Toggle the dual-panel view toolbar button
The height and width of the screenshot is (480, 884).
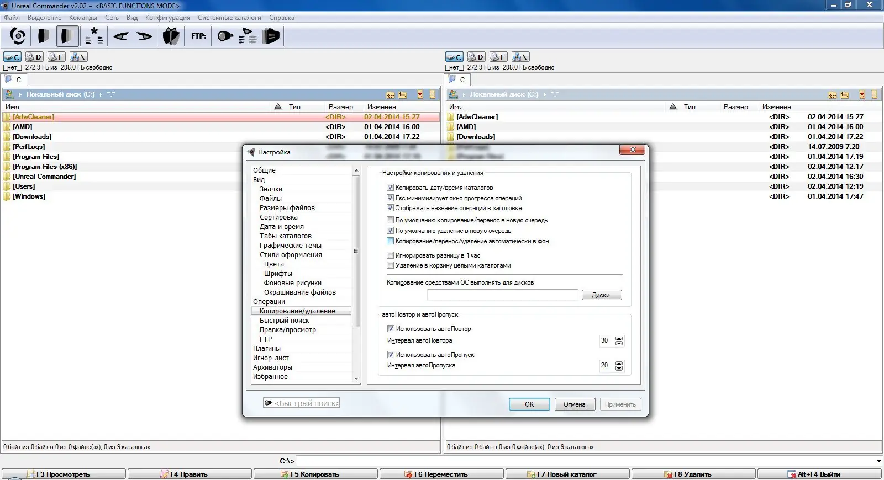pos(67,36)
